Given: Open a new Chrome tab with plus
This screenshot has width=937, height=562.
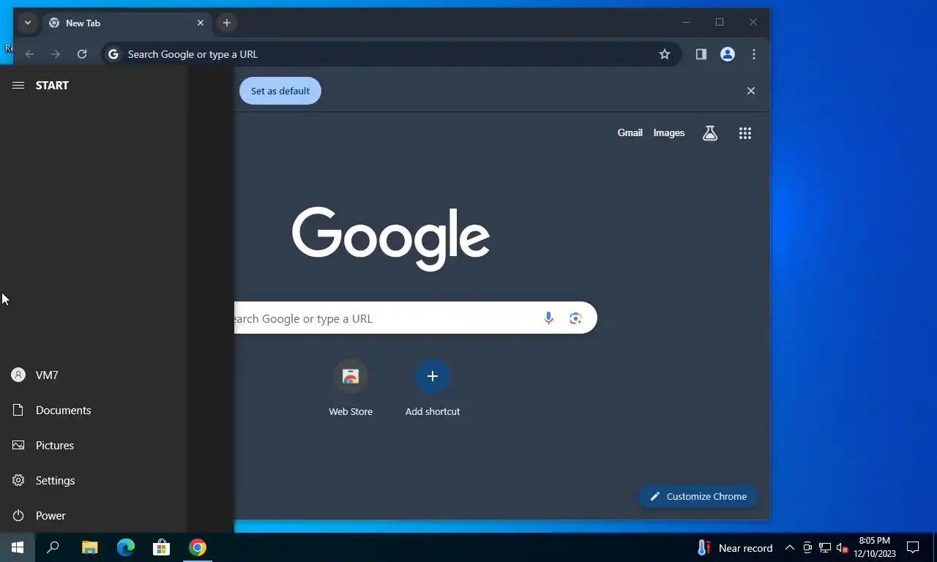Looking at the screenshot, I should point(227,23).
